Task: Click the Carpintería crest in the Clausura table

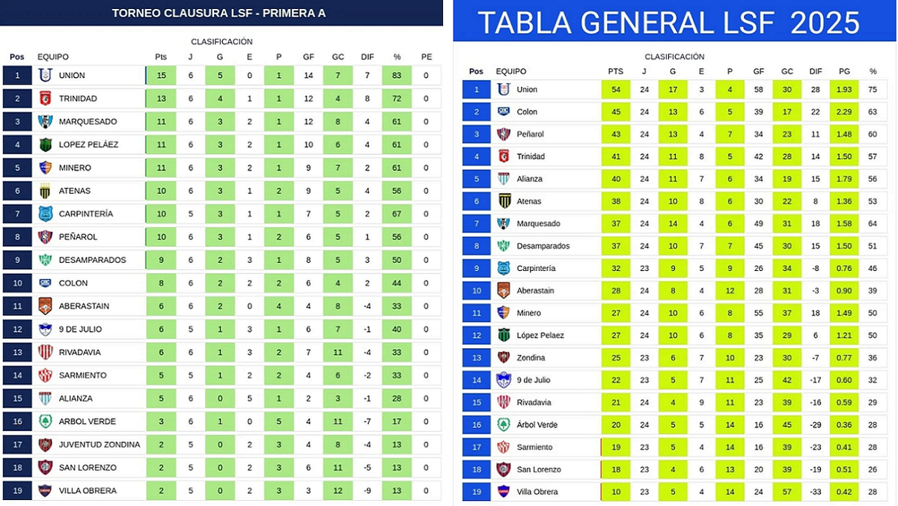Action: click(45, 214)
